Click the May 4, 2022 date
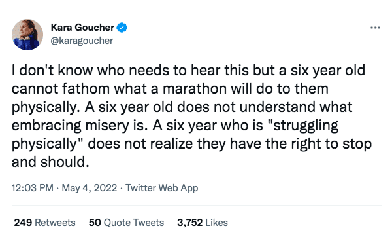This screenshot has width=392, height=239. 90,188
